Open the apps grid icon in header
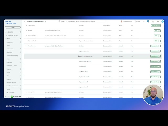168x126 pixels. 144,22
